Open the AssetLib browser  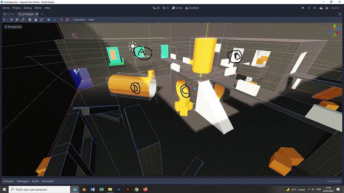coord(192,7)
